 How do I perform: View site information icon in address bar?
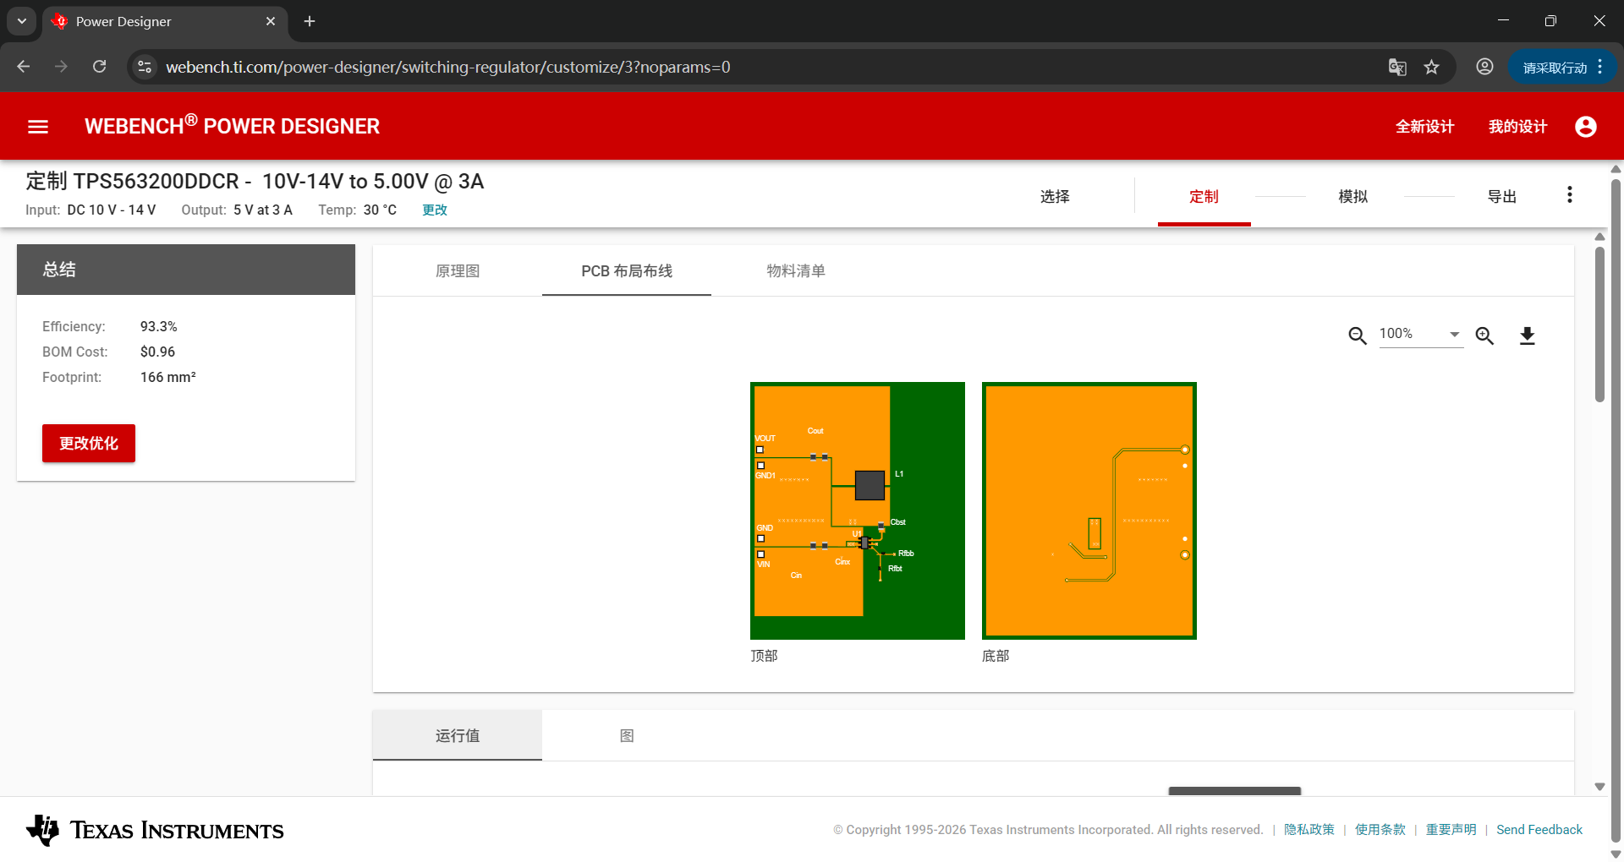(145, 67)
